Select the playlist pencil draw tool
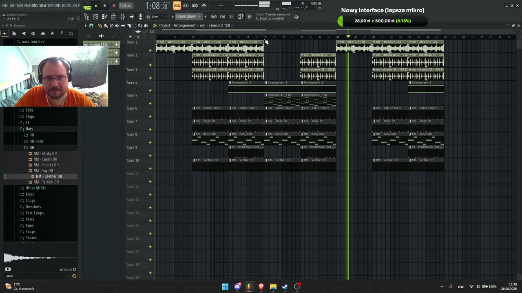The image size is (522, 293). coord(100,26)
